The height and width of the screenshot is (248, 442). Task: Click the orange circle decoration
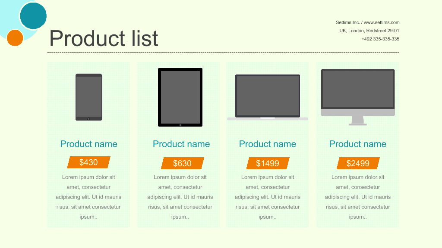click(x=15, y=38)
